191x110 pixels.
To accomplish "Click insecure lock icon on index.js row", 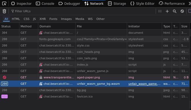I will (41, 65).
